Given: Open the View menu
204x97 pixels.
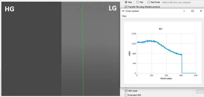Looking at the screenshot, I should coord(124,16).
